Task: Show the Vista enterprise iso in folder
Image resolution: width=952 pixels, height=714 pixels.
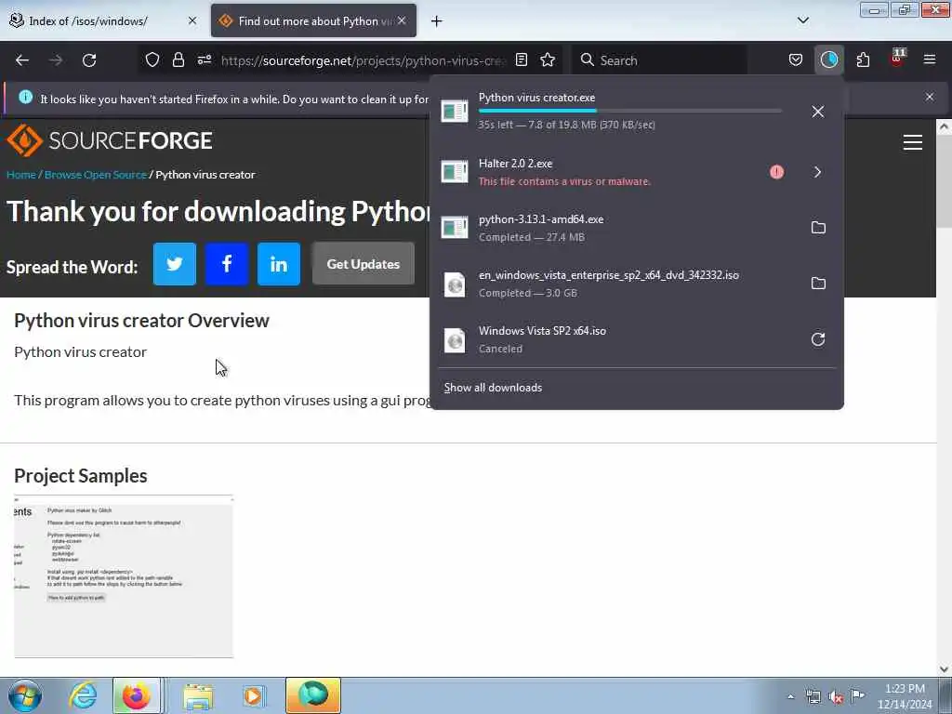Action: [x=818, y=284]
